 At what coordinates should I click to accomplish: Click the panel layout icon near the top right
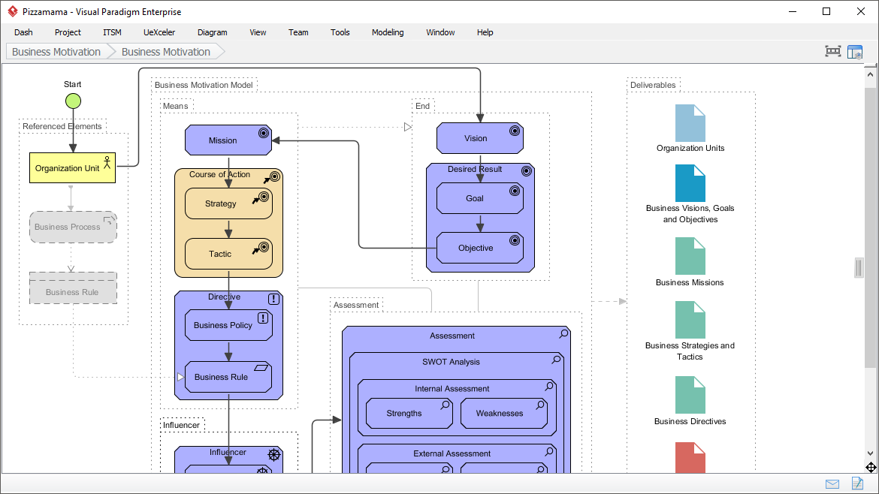[855, 51]
